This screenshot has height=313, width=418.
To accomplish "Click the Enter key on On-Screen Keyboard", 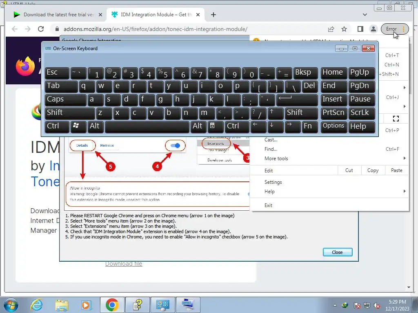I will point(297,100).
